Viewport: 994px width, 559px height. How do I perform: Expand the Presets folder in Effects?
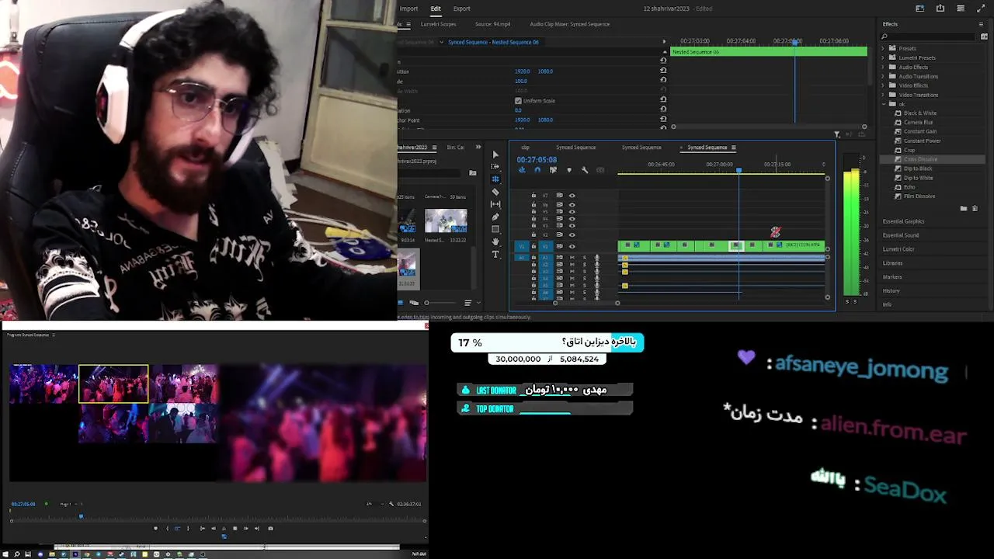coord(883,48)
